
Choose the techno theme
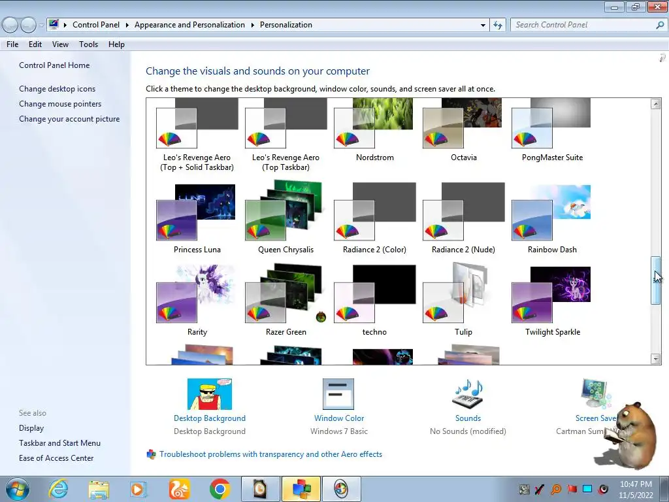(x=374, y=301)
